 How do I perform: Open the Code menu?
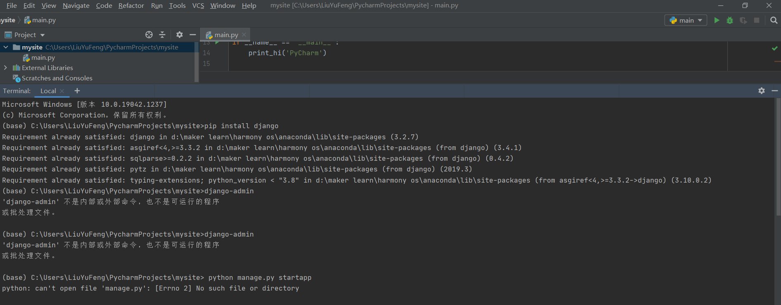104,5
